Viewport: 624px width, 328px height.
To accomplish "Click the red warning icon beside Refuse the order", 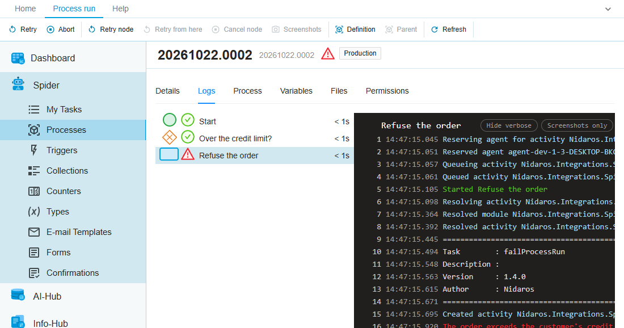I will (187, 154).
